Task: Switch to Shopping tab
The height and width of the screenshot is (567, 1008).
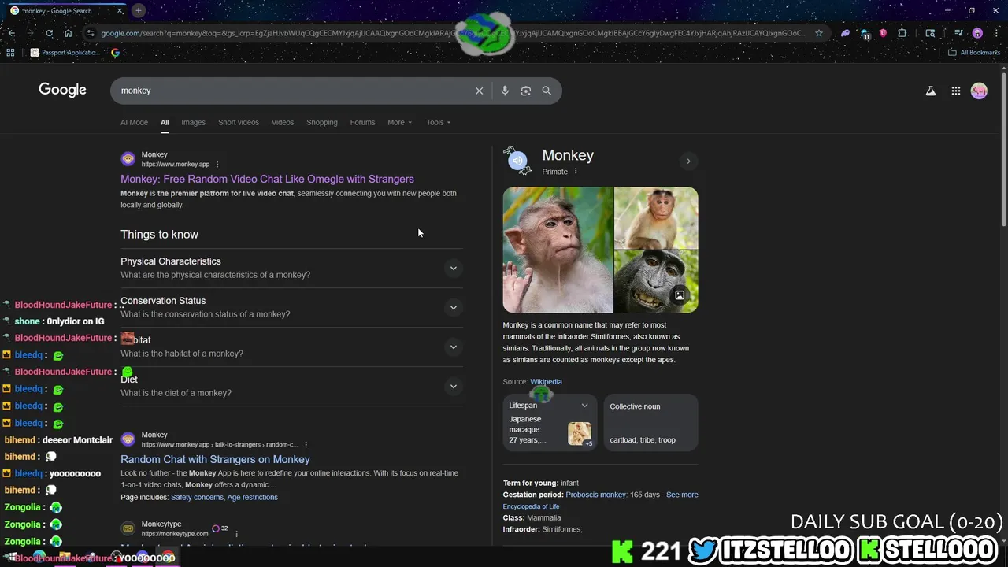Action: [x=322, y=122]
